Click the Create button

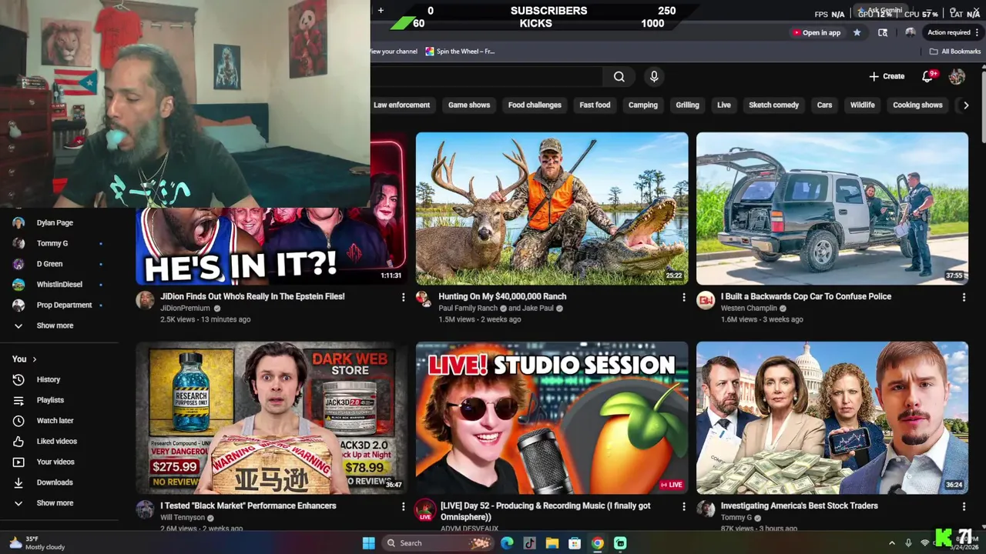pos(887,76)
